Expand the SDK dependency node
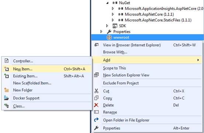 (107, 26)
